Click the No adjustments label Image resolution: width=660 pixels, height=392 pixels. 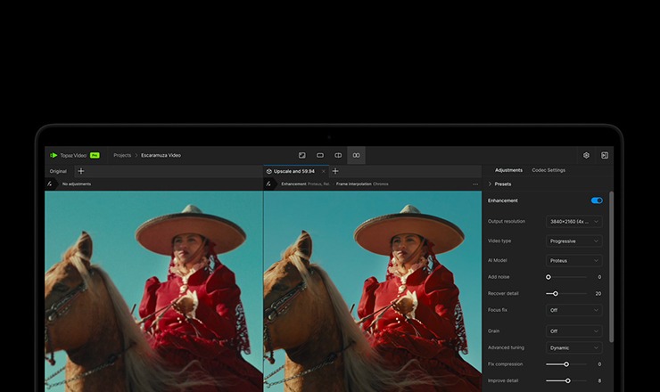point(77,184)
